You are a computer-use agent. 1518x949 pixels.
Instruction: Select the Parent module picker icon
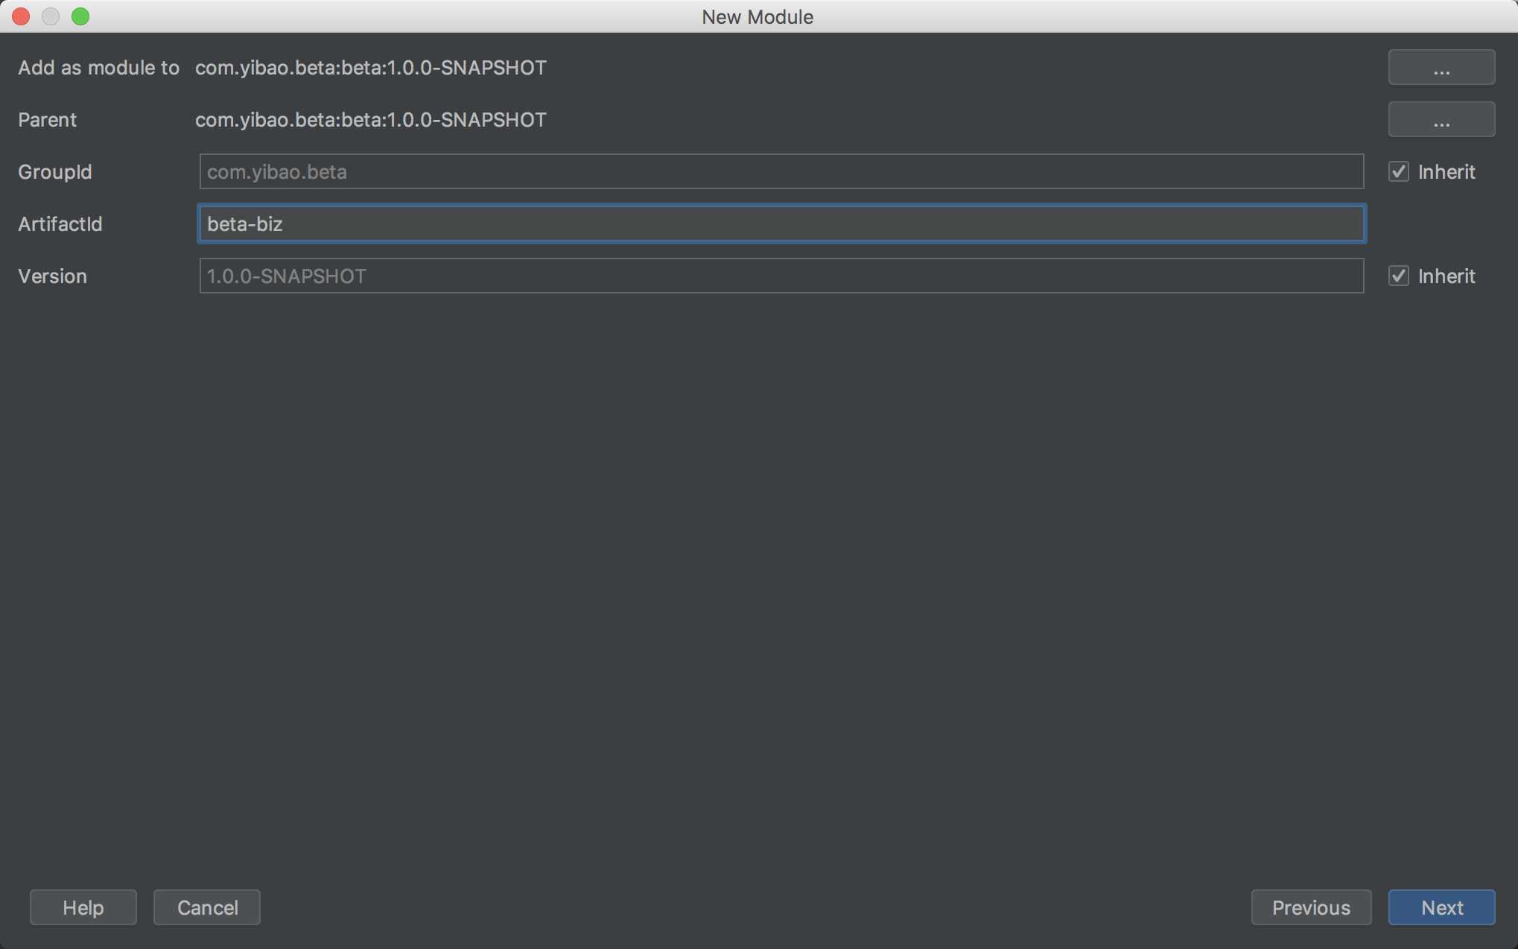click(x=1441, y=119)
